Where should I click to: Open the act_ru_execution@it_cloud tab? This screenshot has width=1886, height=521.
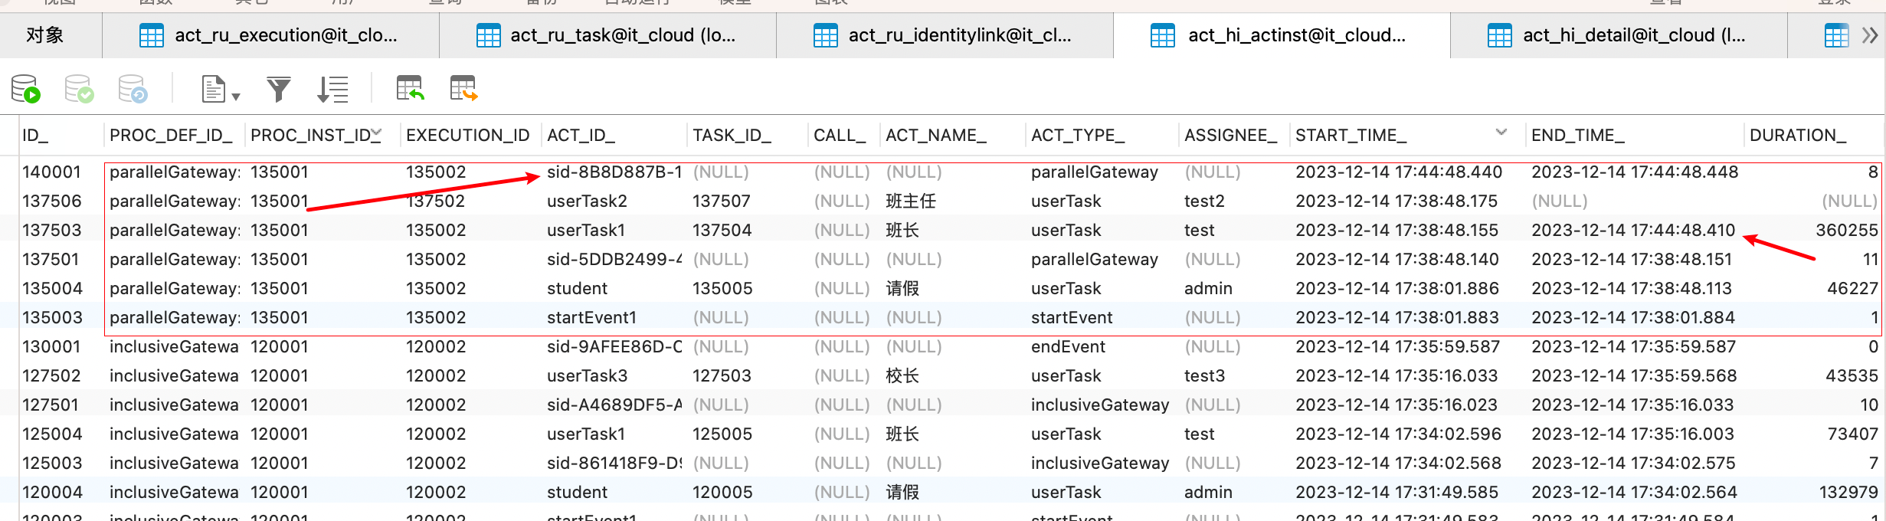click(x=270, y=35)
